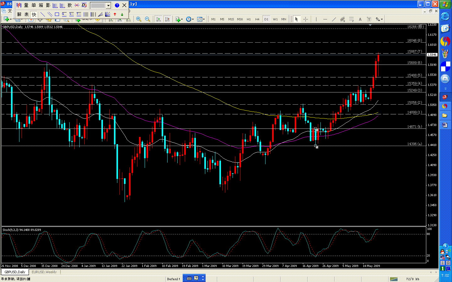Switch to M1 timeframe
Screen dimensions: 452x282
[213, 19]
